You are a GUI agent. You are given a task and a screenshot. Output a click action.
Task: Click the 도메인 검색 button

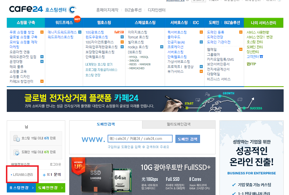pos(188,139)
